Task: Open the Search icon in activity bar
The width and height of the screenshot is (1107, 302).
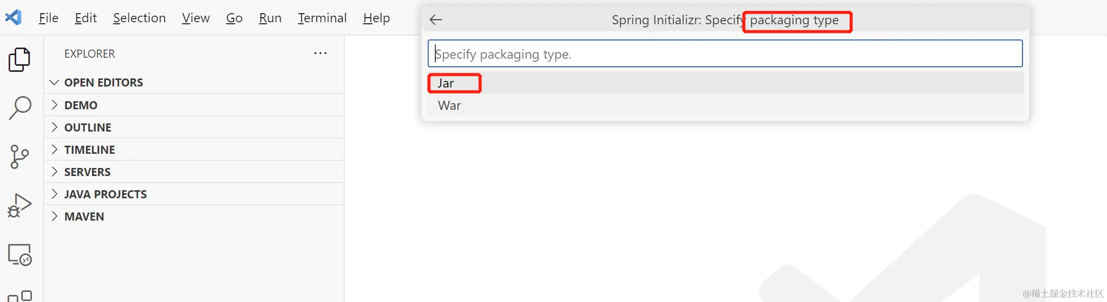Action: pyautogui.click(x=20, y=107)
